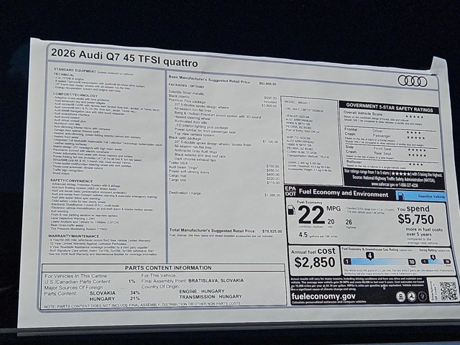Click the 'SAFETY/CONVENIENCE' heading

(71, 180)
